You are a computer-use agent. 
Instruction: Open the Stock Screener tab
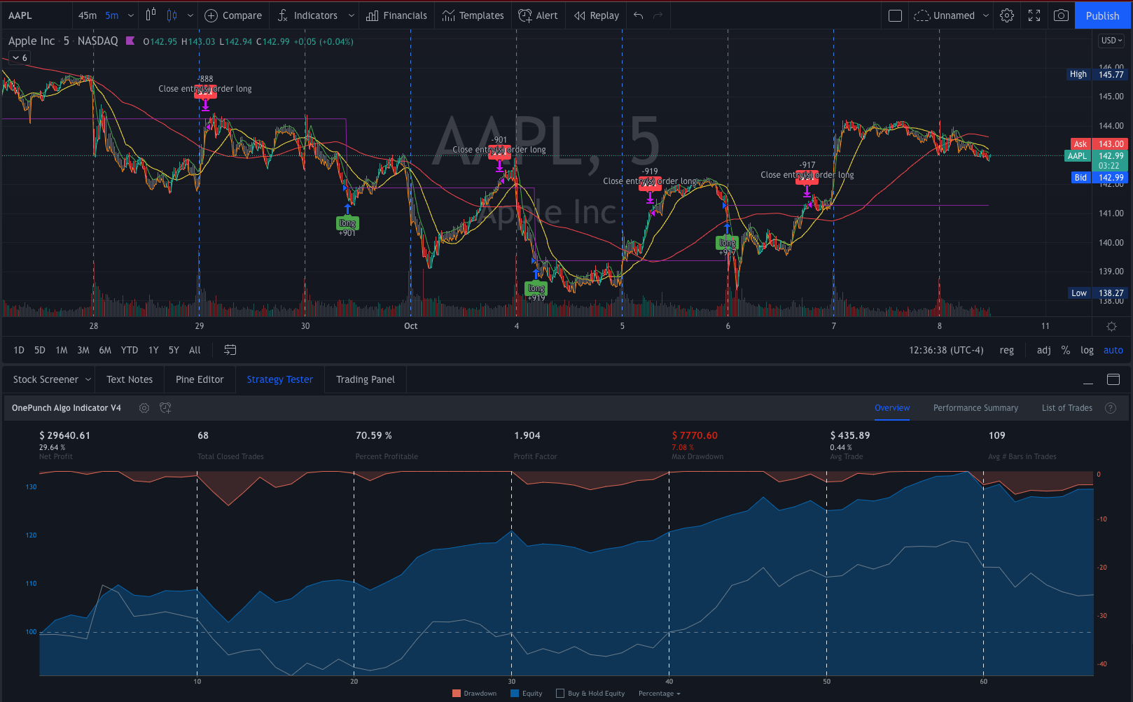[x=46, y=379]
